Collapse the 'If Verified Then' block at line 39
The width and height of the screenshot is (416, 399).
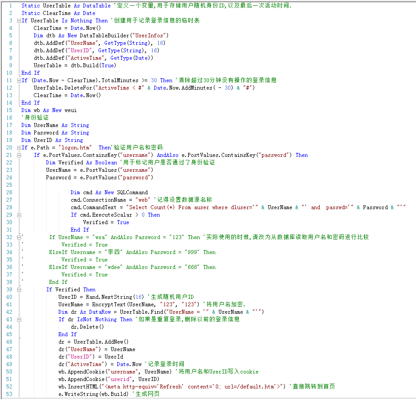[x=19, y=290]
